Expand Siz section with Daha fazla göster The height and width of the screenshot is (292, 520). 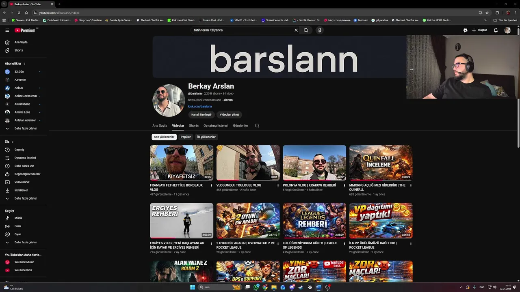[23, 198]
